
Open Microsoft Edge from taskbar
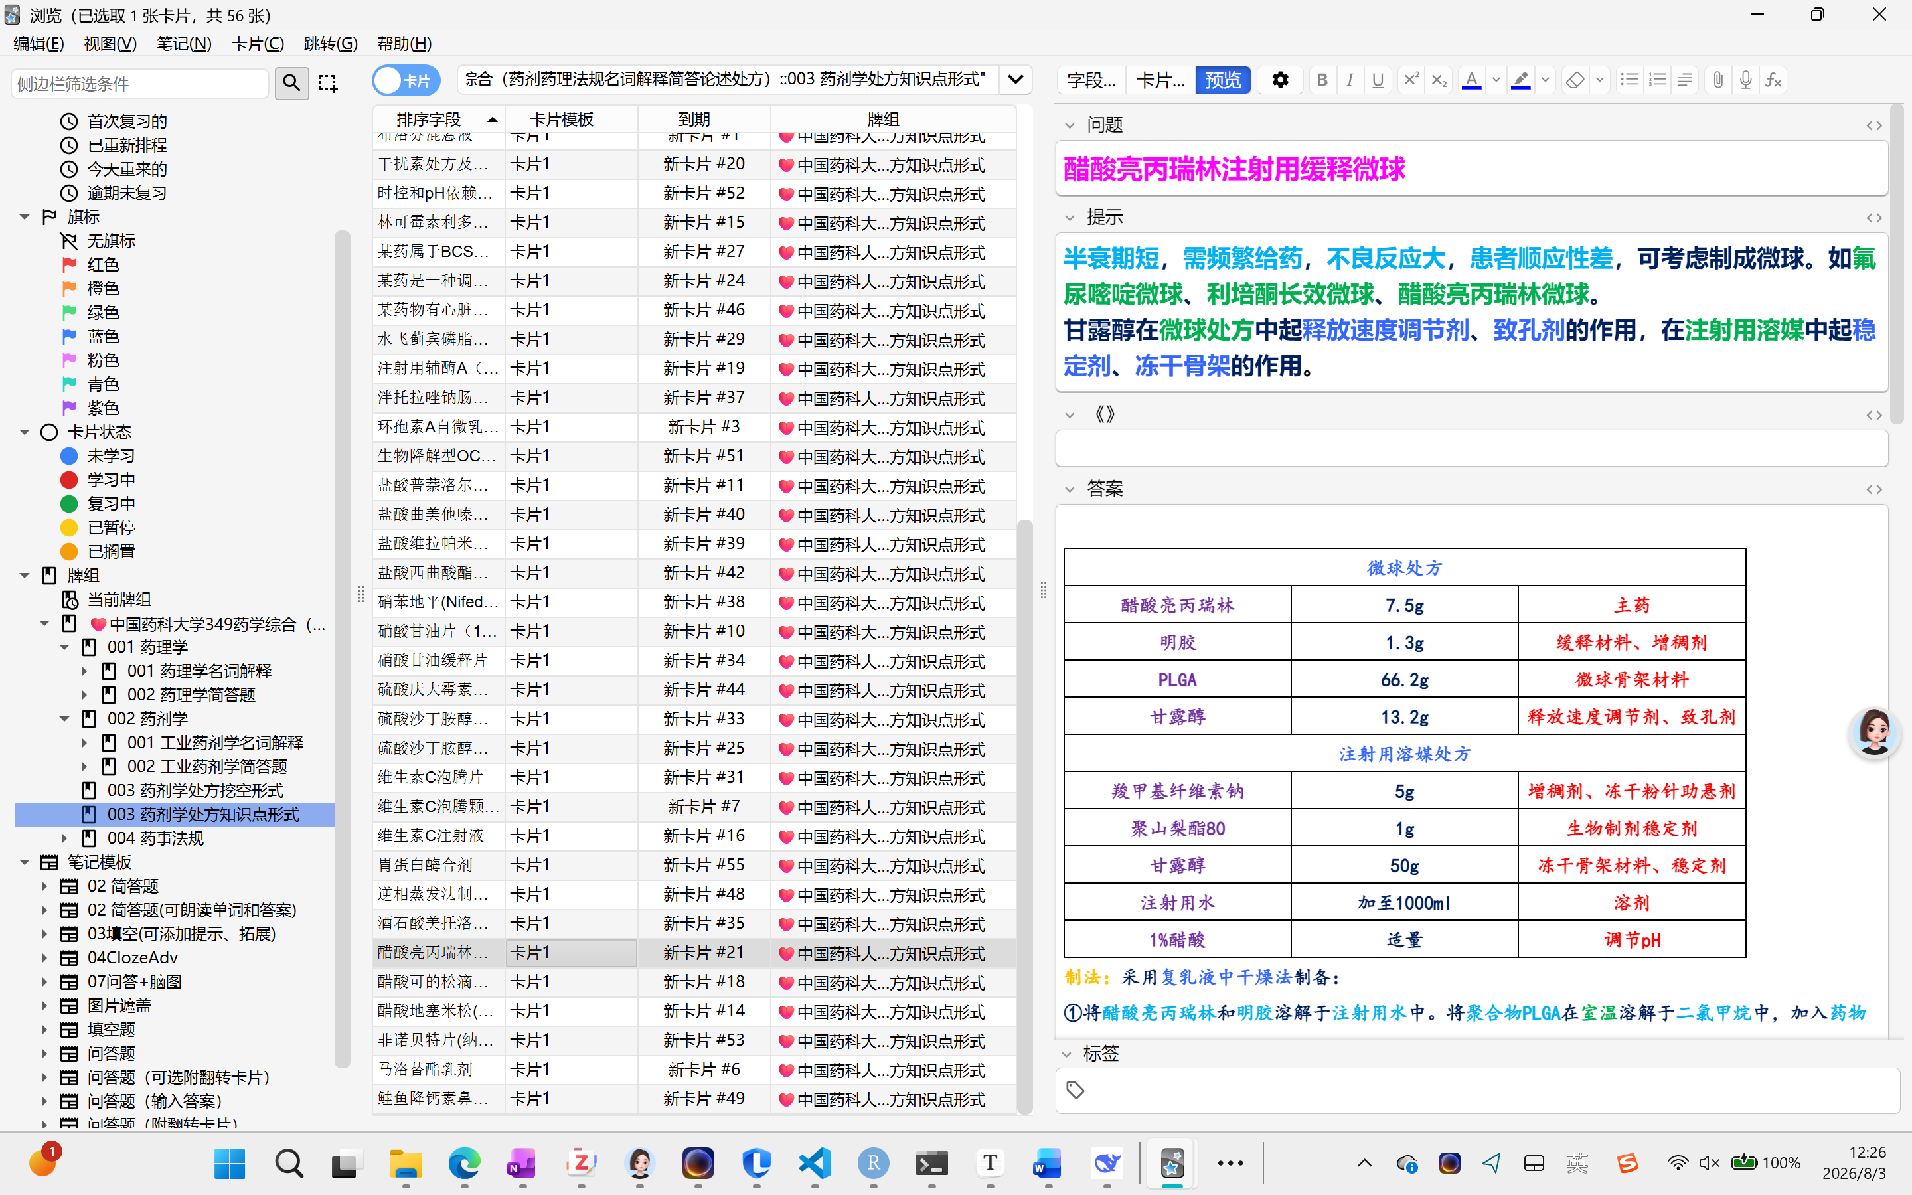click(464, 1163)
